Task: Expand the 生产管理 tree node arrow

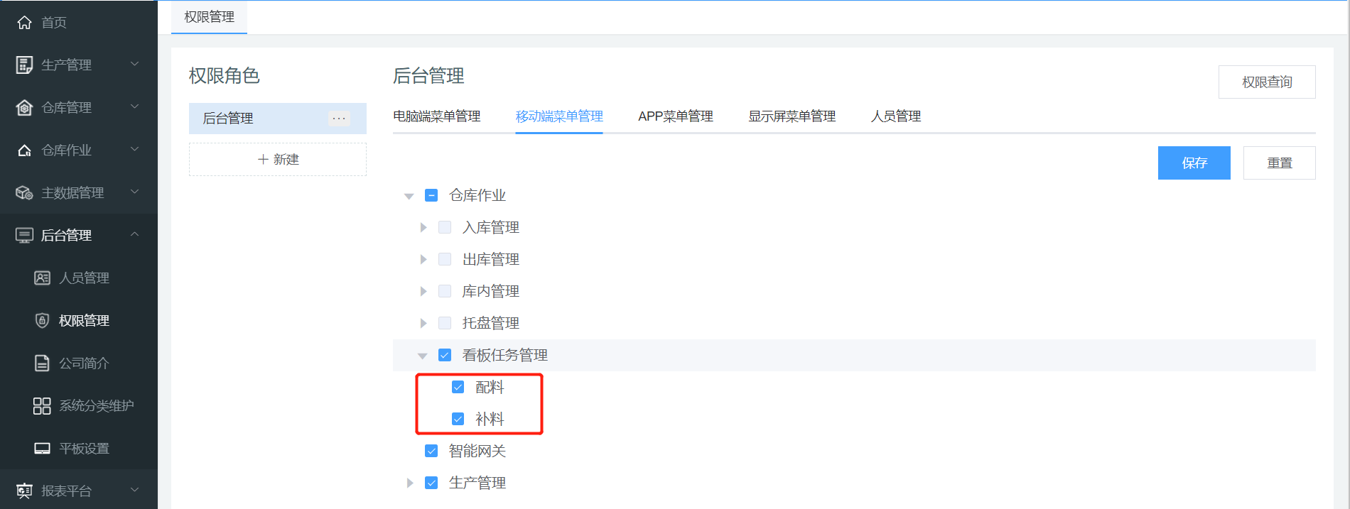Action: tap(410, 483)
